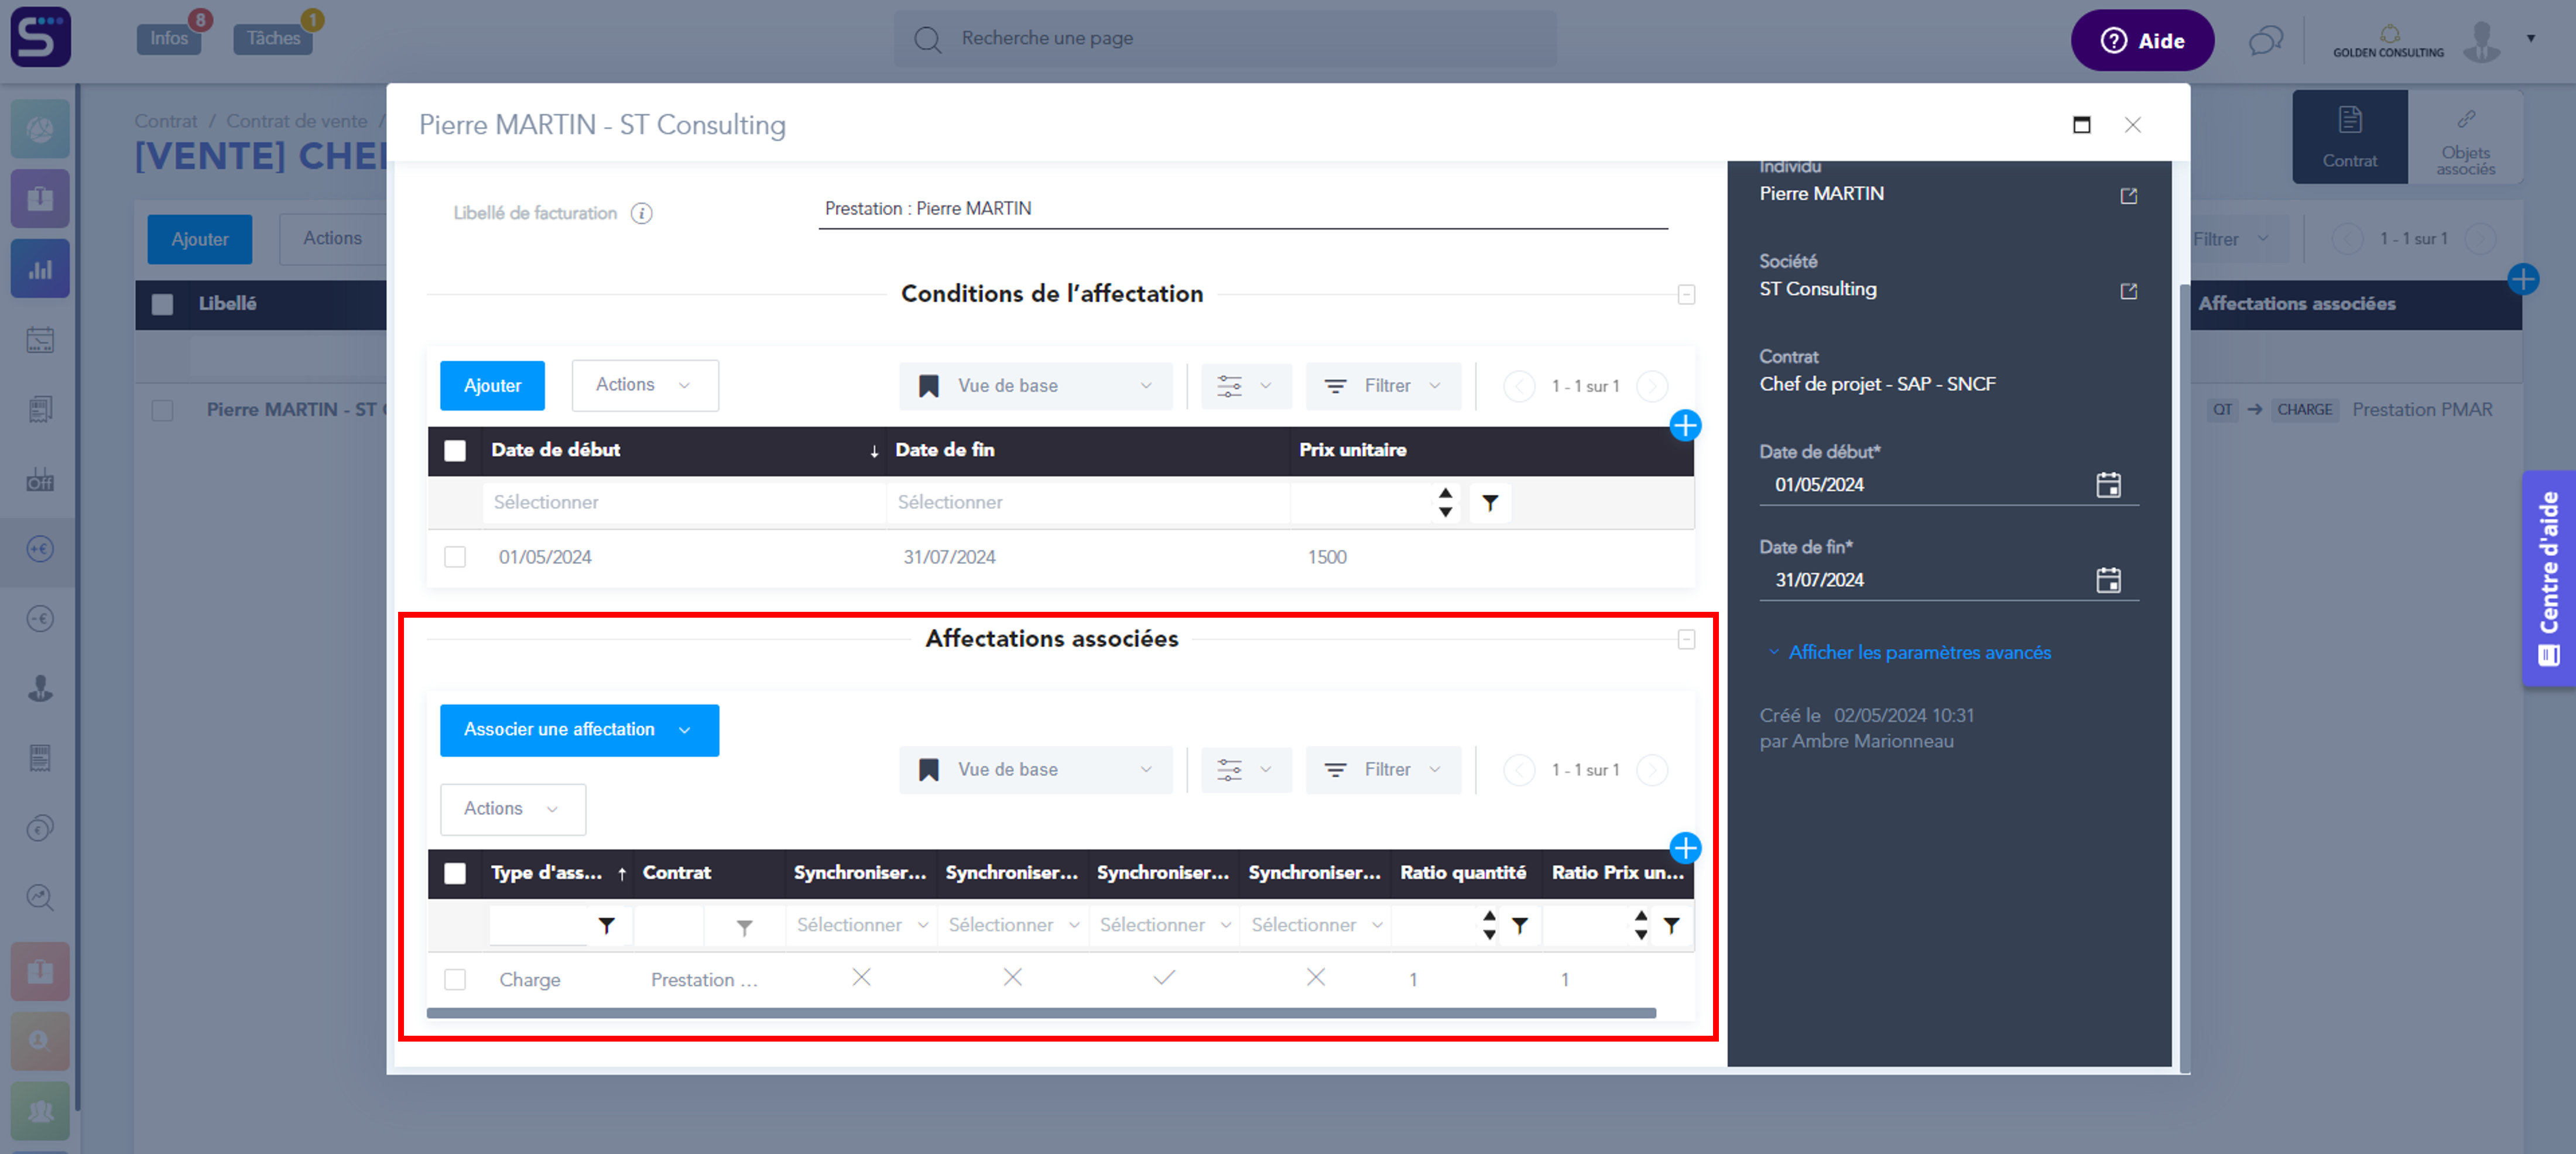Screen dimensions: 2576x1154
Task: Open the Vue de base dropdown in the Conditions section
Action: pyautogui.click(x=1035, y=386)
